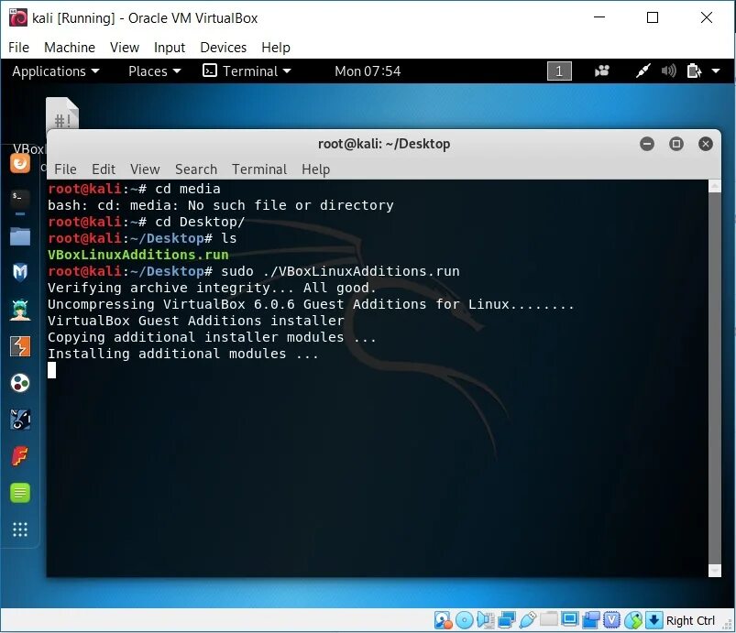The image size is (736, 633).
Task: Open the terminal window's Search menu
Action: coord(196,169)
